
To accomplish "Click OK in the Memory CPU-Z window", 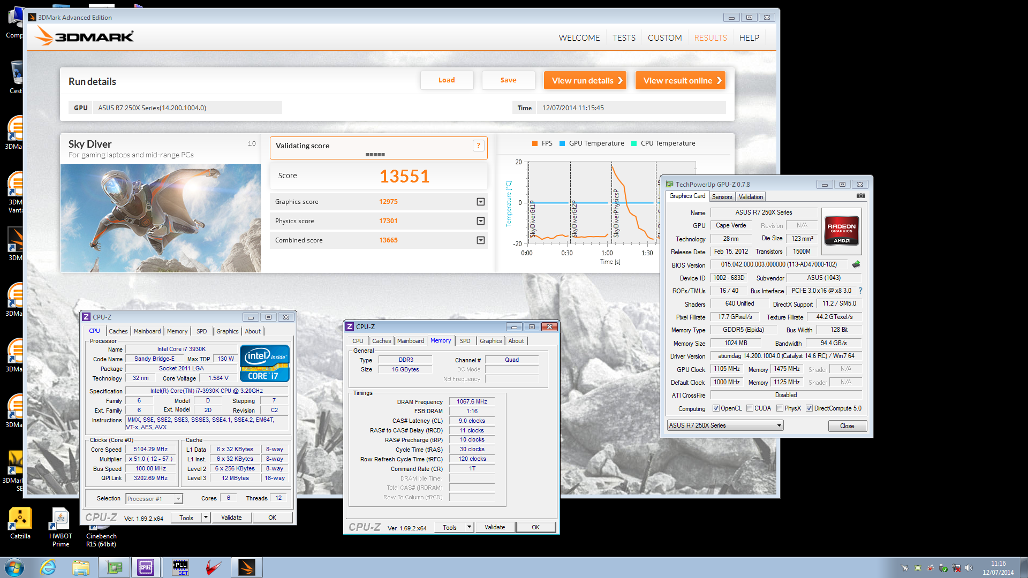I will (535, 527).
